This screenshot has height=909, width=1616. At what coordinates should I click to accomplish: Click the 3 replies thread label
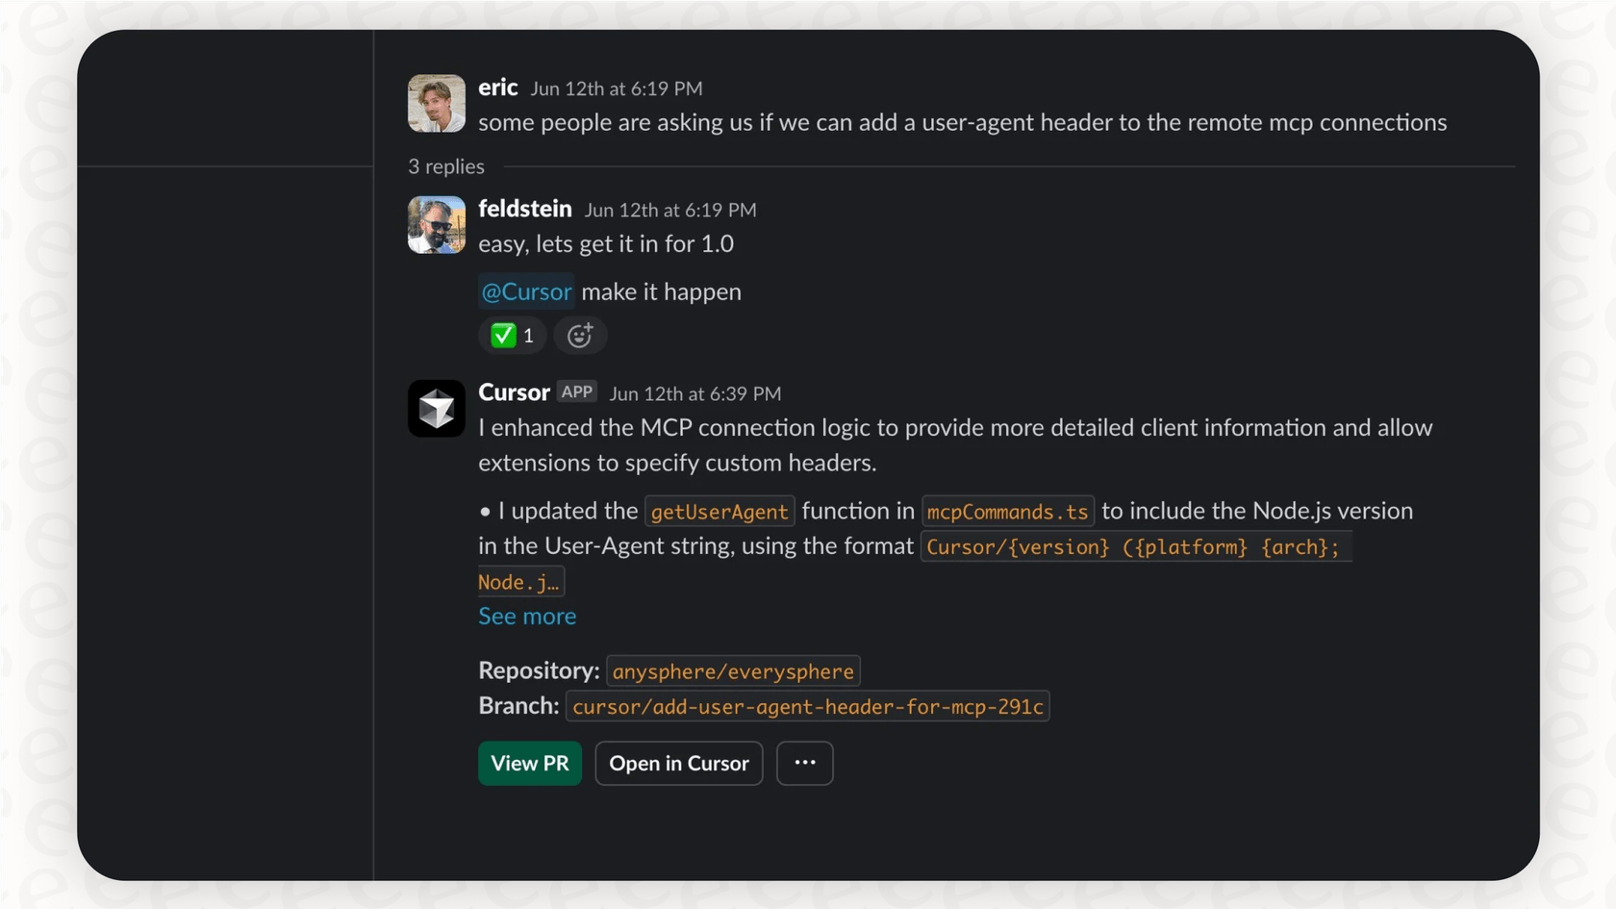445,165
